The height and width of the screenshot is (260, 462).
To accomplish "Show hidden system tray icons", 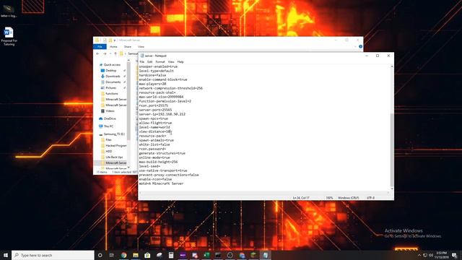I will [419, 255].
